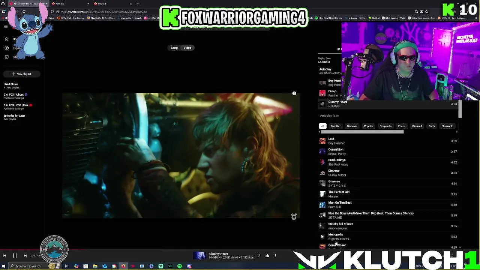480x270 pixels.
Task: Play Grimoire by S Y Z Y G Y X
Action: tap(388, 183)
